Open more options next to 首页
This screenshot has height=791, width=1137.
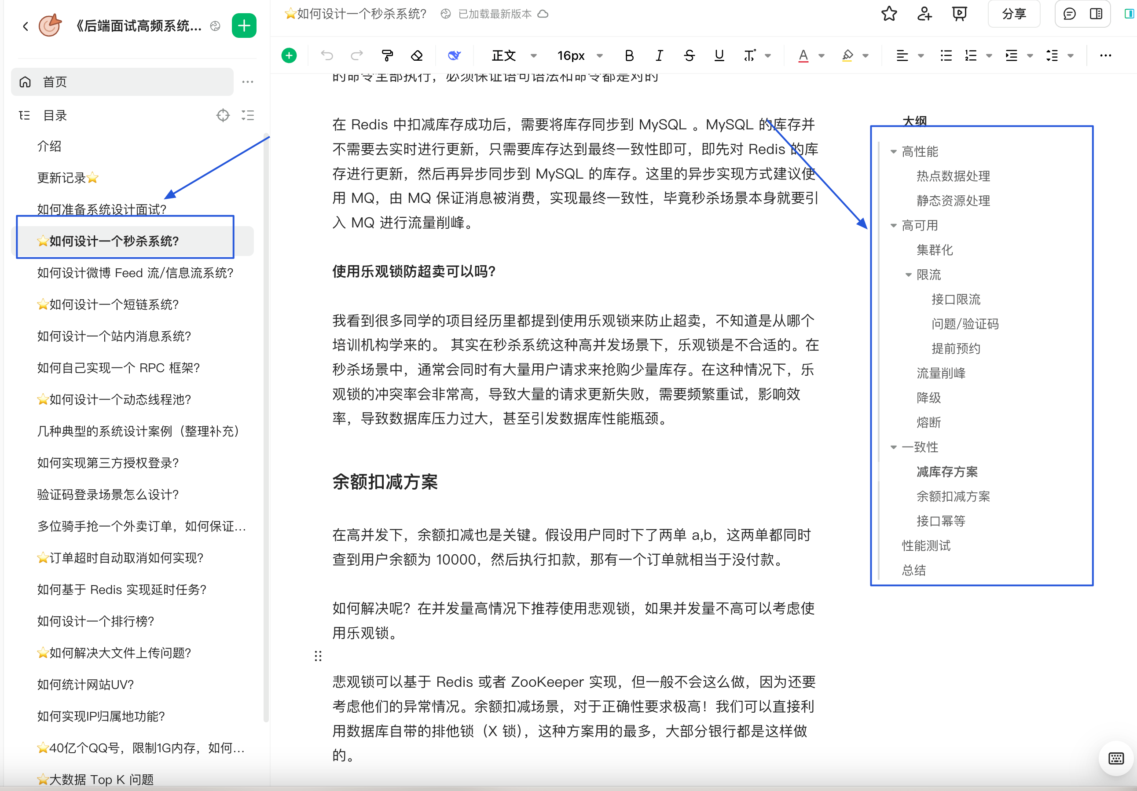point(248,82)
